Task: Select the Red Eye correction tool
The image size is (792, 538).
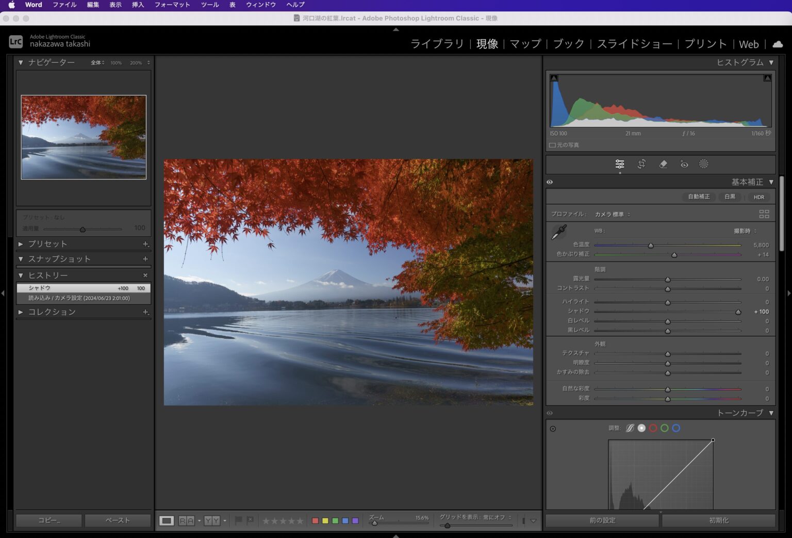Action: coord(684,164)
